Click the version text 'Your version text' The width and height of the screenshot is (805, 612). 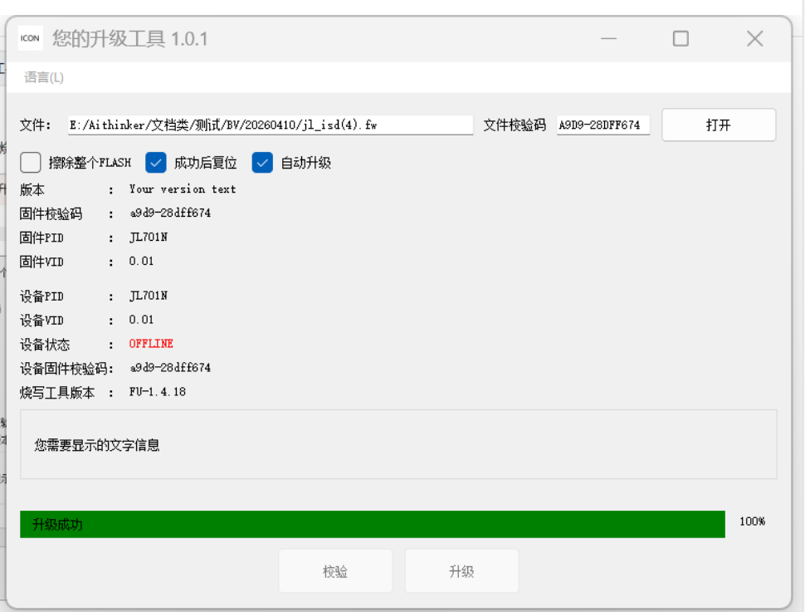click(183, 189)
